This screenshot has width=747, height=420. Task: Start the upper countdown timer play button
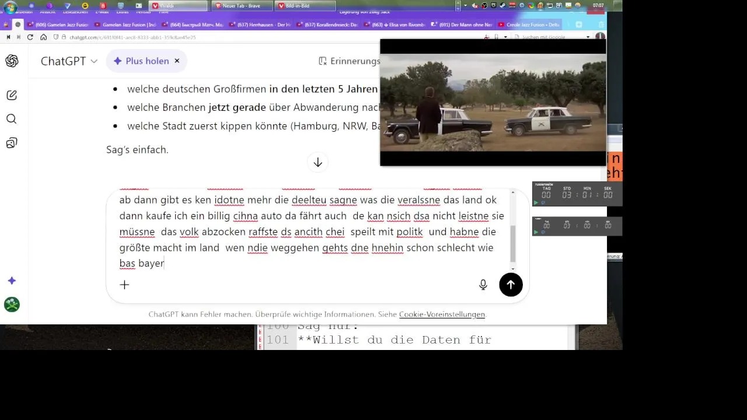coord(536,202)
